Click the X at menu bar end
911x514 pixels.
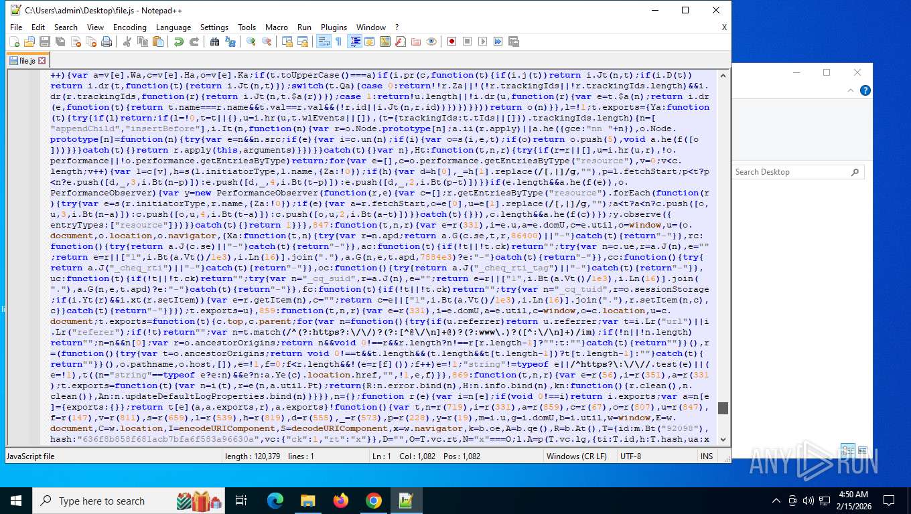point(724,27)
